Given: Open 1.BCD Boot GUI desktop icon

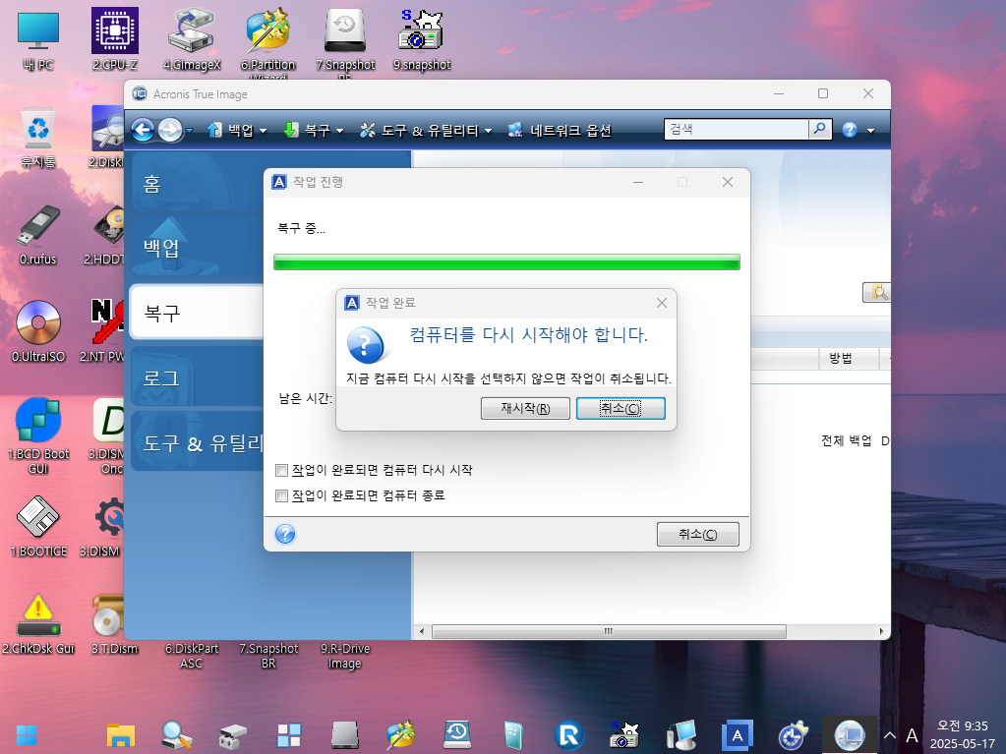Looking at the screenshot, I should (37, 436).
